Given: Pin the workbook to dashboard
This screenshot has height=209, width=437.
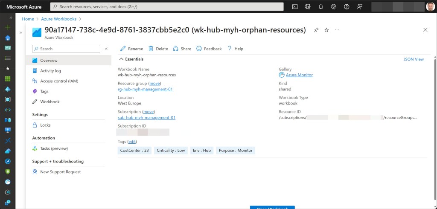Looking at the screenshot, I should pos(316,30).
